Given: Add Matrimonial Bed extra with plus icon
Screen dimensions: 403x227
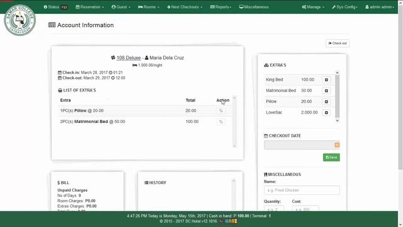Looking at the screenshot, I should point(326,91).
